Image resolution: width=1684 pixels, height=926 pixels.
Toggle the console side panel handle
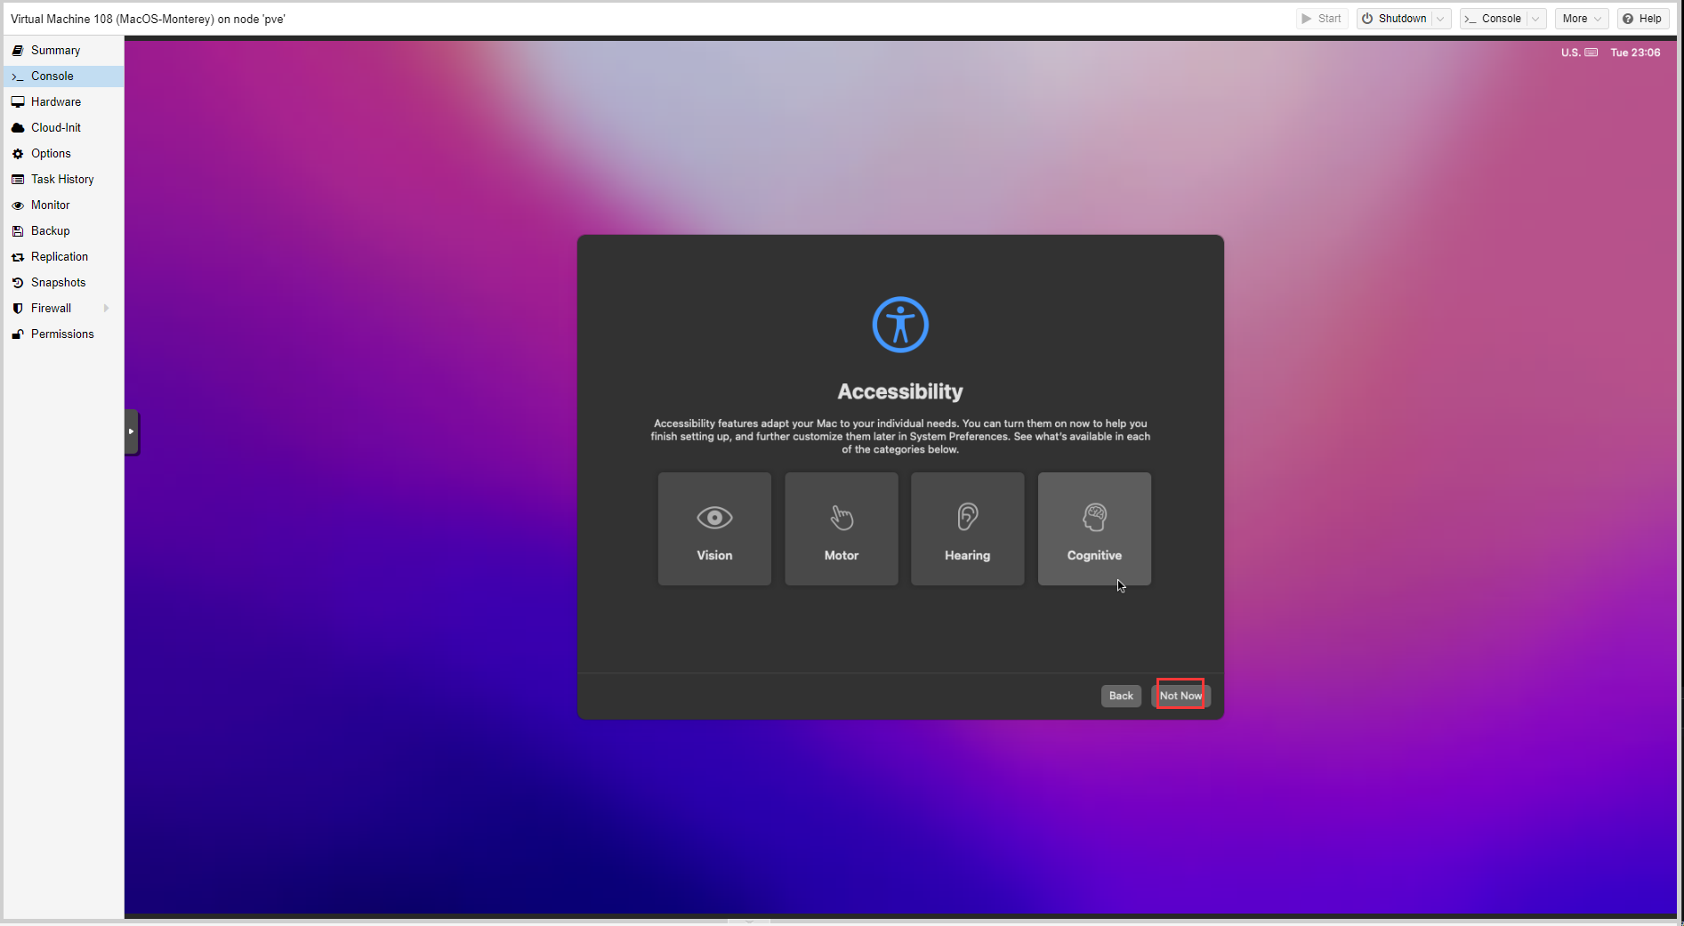point(131,431)
